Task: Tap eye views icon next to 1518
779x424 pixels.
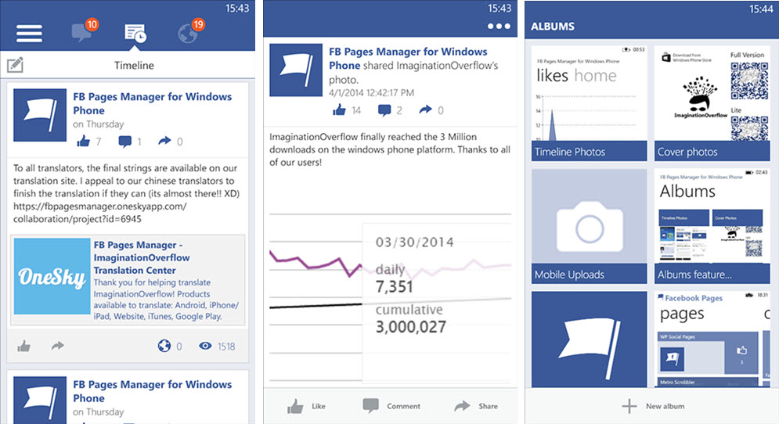Action: (x=205, y=346)
